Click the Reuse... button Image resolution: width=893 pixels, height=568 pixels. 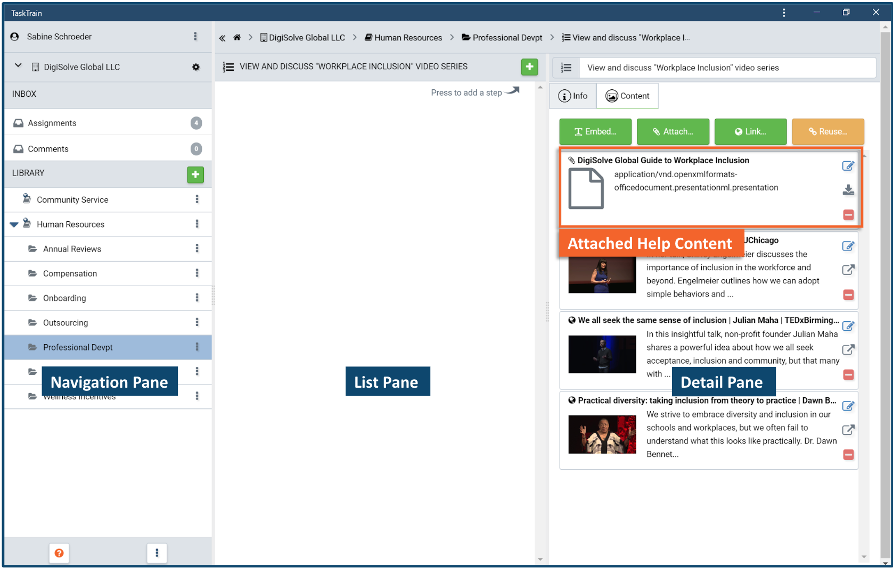click(828, 131)
